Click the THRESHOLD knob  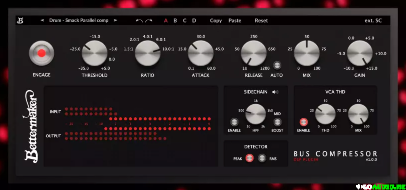94,53
